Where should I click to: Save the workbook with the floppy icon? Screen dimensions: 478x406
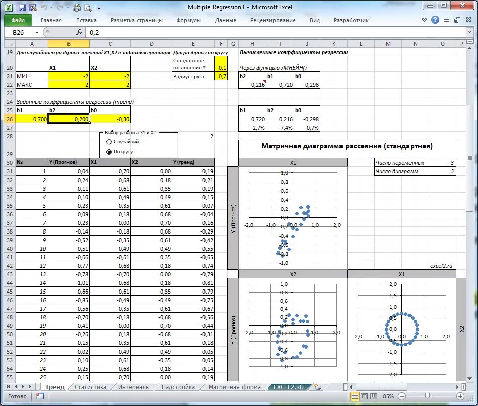[22, 7]
